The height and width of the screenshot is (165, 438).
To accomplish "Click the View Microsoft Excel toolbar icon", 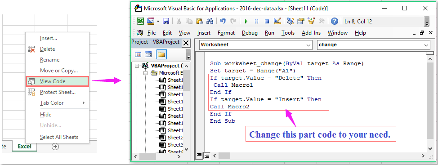I will (x=140, y=21).
